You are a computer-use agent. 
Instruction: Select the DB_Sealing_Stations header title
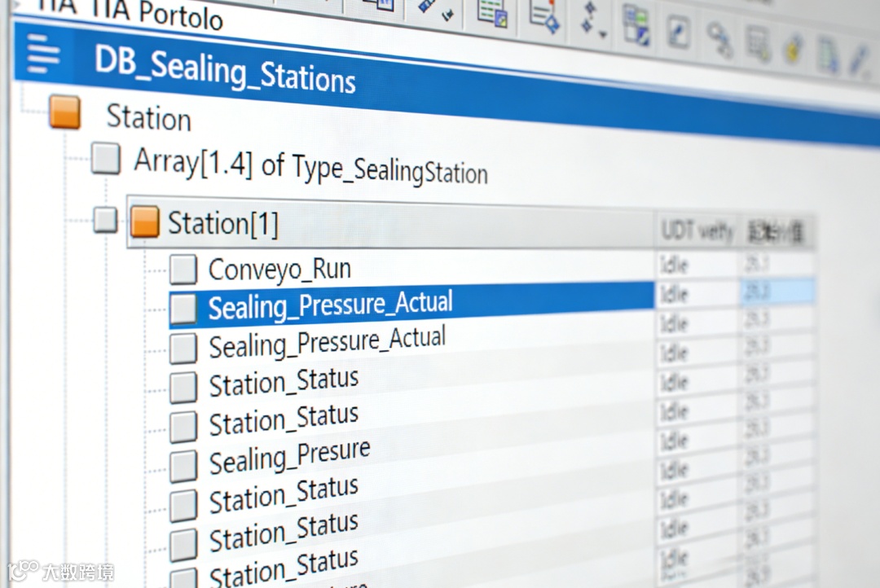(x=225, y=69)
